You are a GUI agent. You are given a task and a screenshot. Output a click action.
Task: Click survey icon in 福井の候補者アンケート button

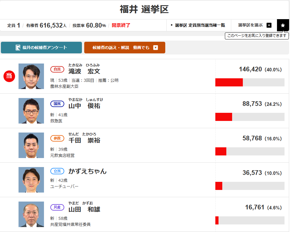pos(18,48)
